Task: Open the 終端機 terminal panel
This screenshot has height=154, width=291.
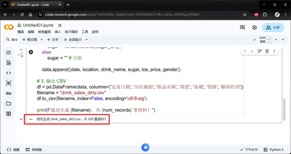Action: pyautogui.click(x=34, y=150)
